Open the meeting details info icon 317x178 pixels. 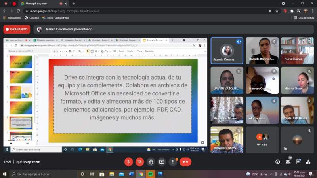click(x=278, y=162)
